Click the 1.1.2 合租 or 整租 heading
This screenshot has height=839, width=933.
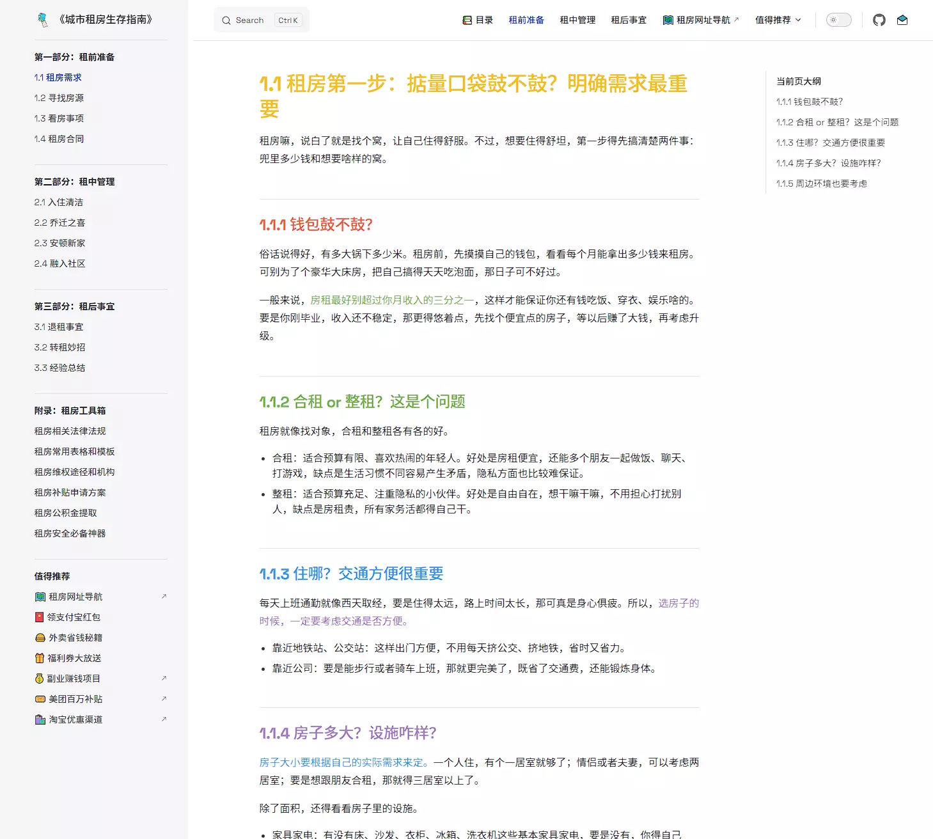(362, 402)
